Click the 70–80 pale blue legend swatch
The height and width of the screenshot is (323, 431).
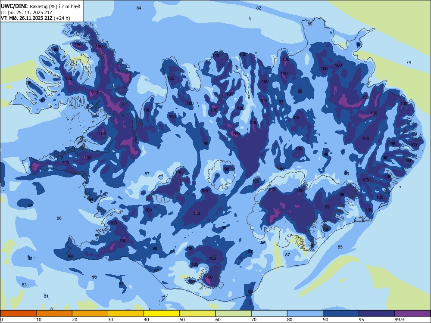click(269, 314)
